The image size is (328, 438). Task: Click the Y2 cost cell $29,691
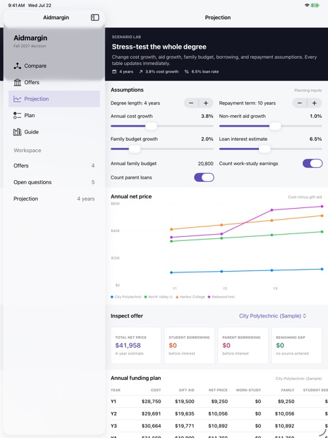(x=151, y=413)
